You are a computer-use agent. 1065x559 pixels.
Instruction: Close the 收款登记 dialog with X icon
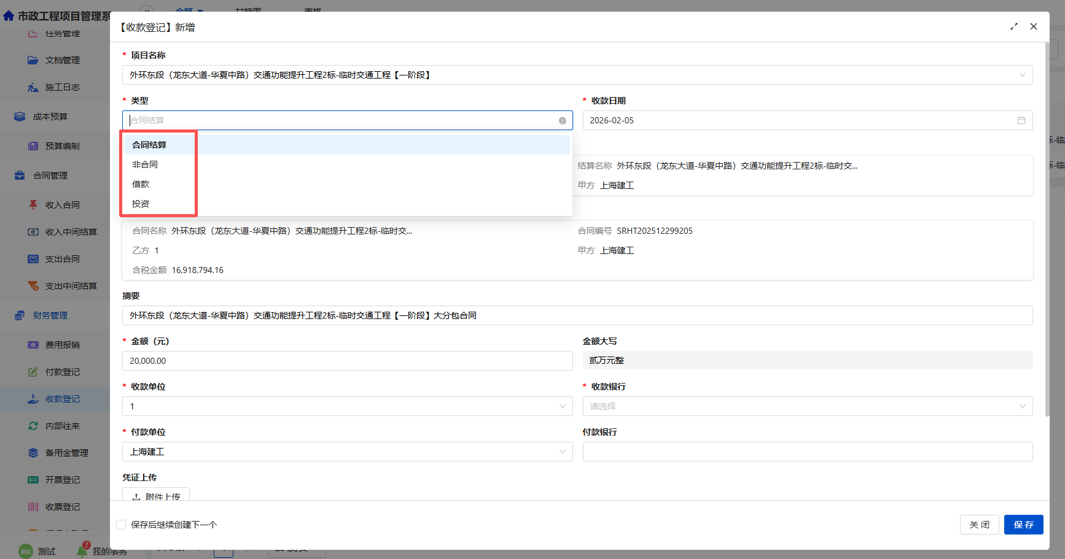coord(1034,26)
